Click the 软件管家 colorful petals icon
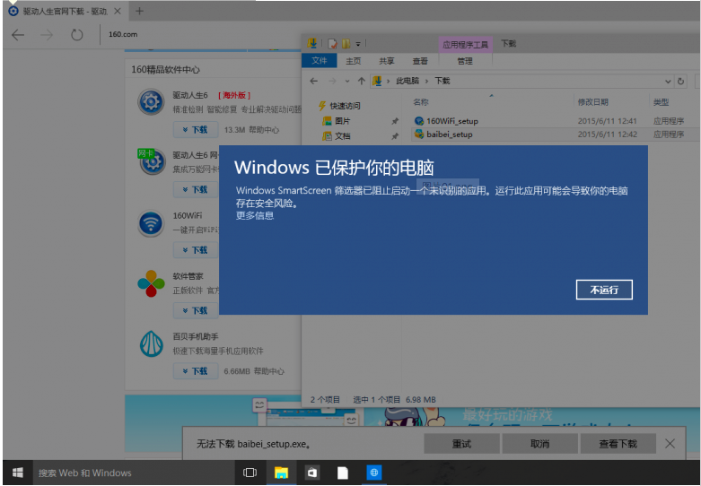This screenshot has width=701, height=486. tap(151, 283)
